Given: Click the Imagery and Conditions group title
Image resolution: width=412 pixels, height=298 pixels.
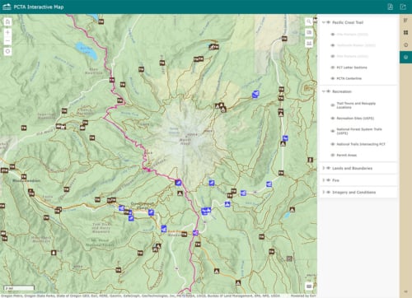Looking at the screenshot, I should pyautogui.click(x=354, y=193).
